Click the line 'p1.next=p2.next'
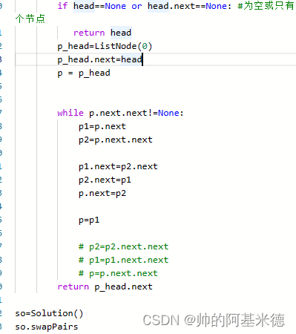 click(x=118, y=166)
